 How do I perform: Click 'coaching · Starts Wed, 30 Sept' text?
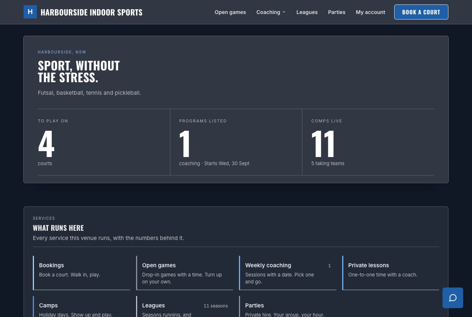pos(214,163)
